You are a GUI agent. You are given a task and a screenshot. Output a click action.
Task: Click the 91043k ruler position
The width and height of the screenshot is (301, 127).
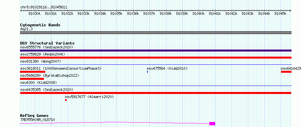[x=248, y=13]
